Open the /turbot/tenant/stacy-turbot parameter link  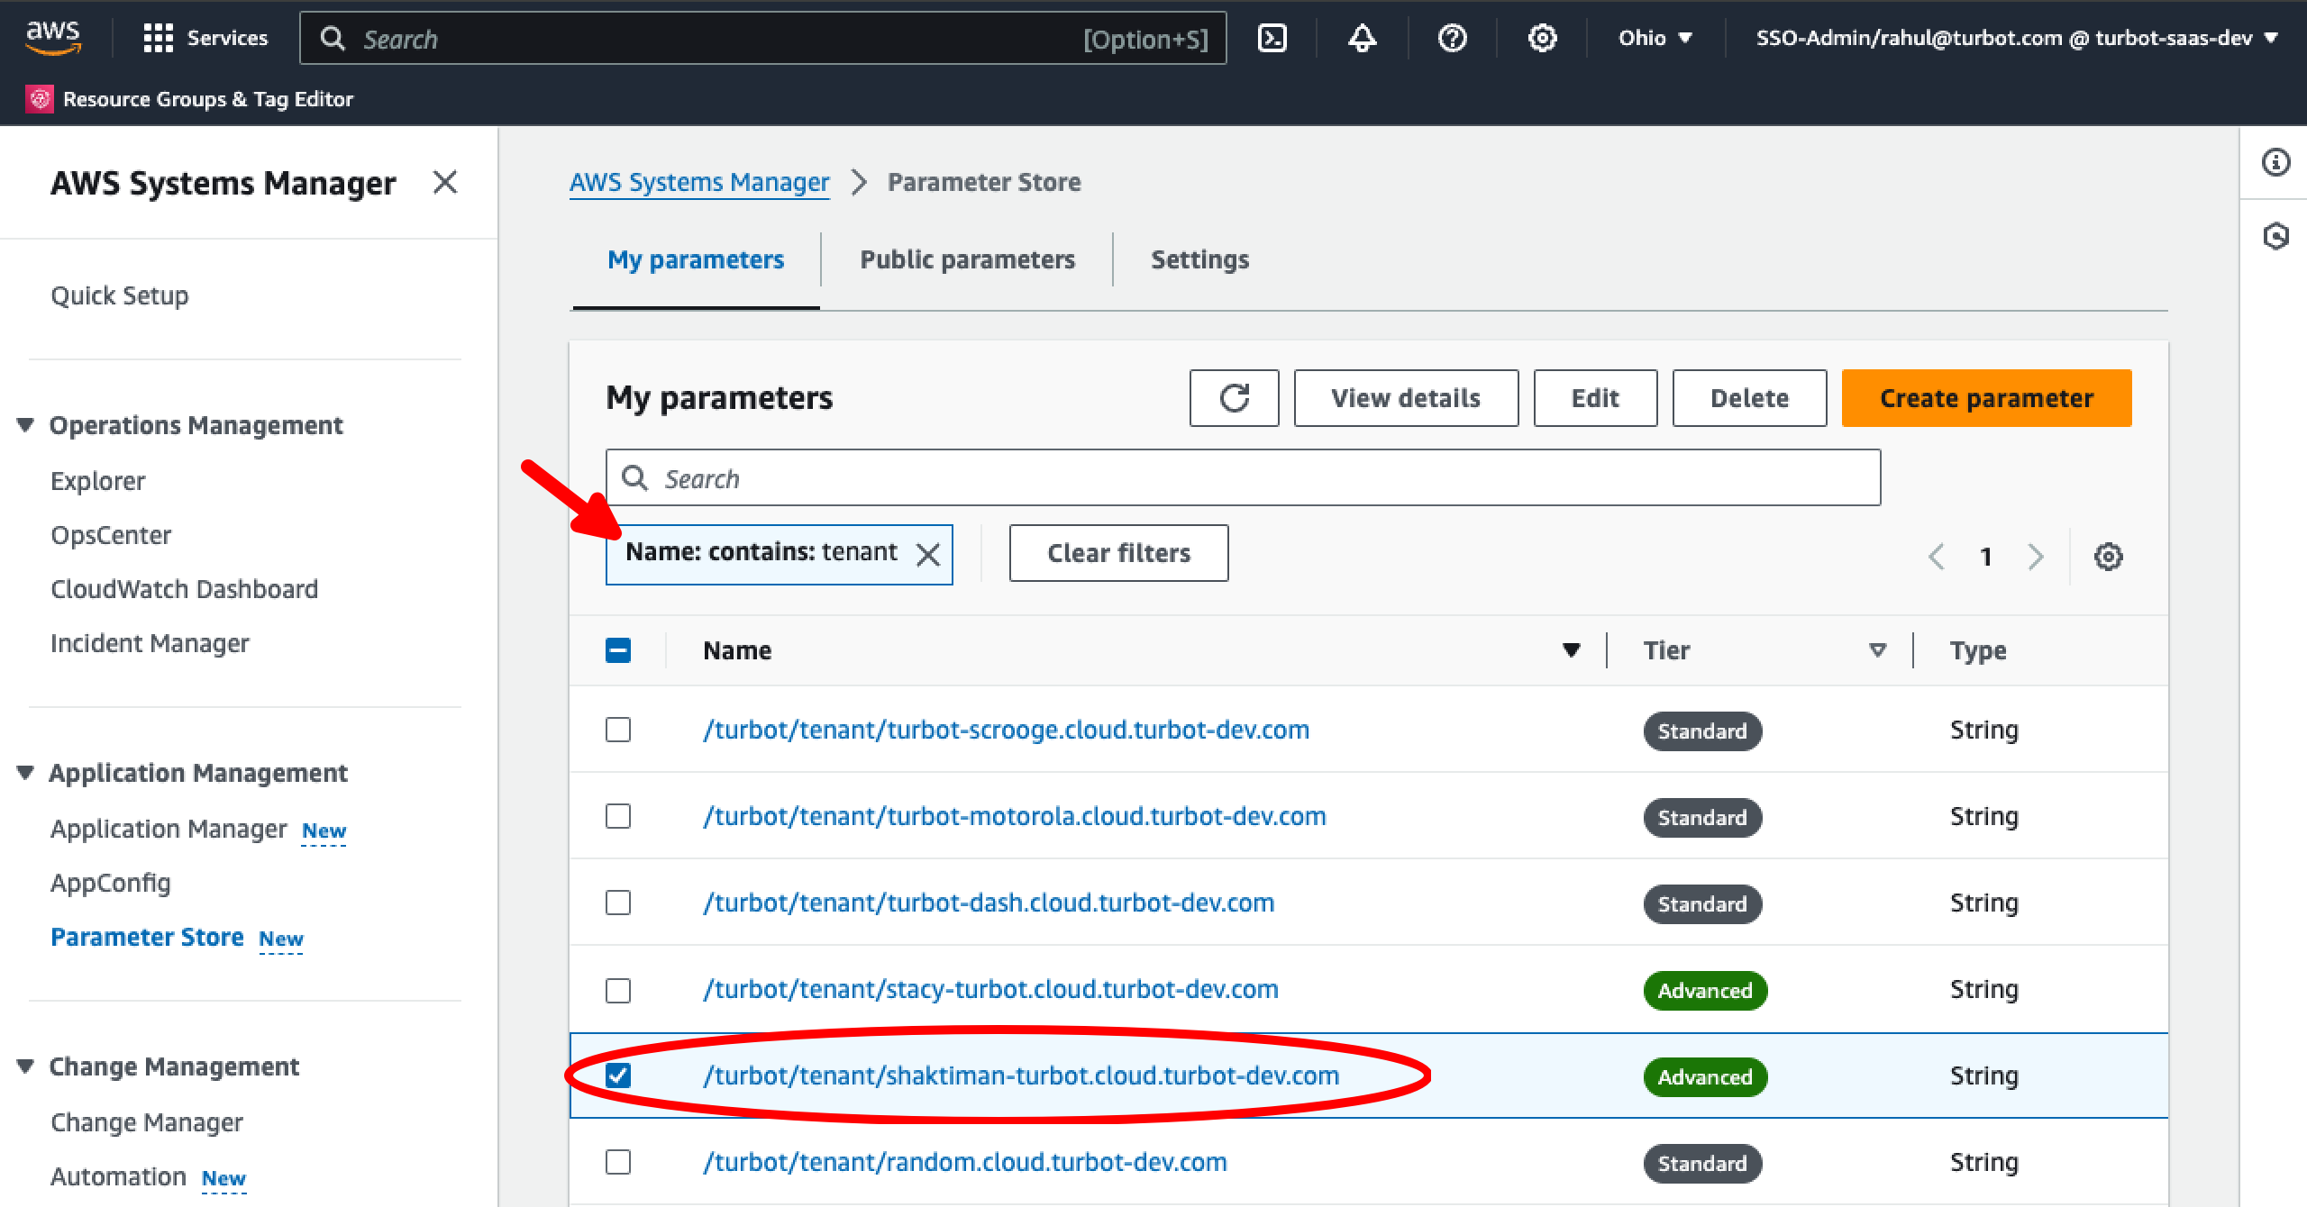click(991, 988)
